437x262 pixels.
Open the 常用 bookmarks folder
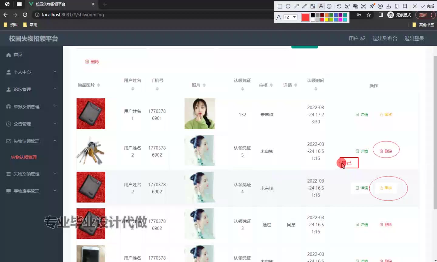30,25
